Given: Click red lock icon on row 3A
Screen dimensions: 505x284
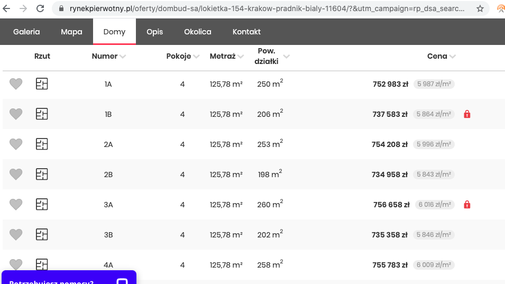Looking at the screenshot, I should coord(467,205).
